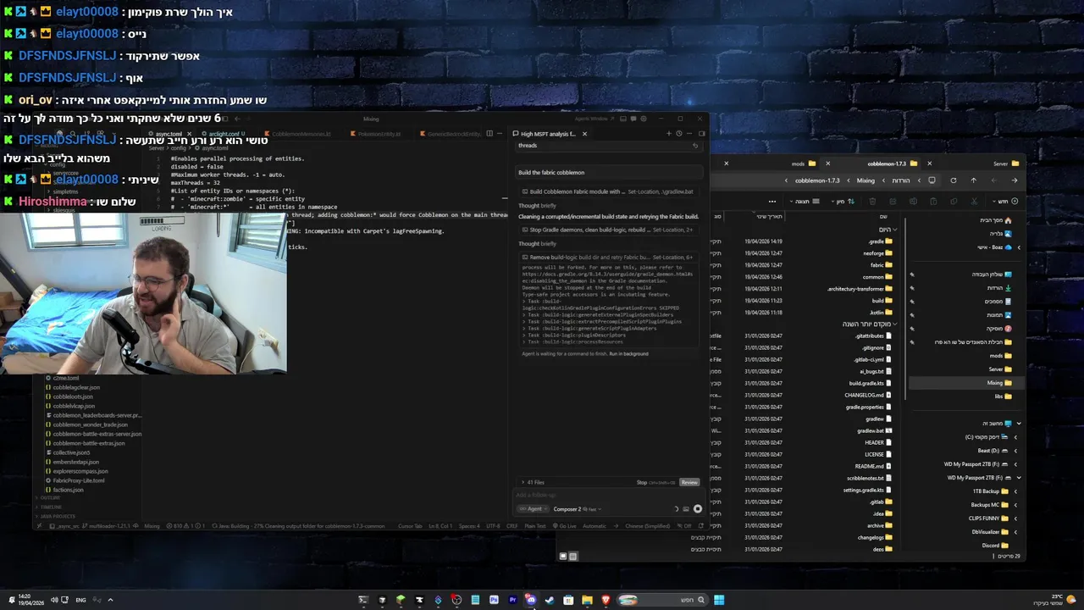Click the Stop button in chat panel
1084x610 pixels.
[x=642, y=482]
